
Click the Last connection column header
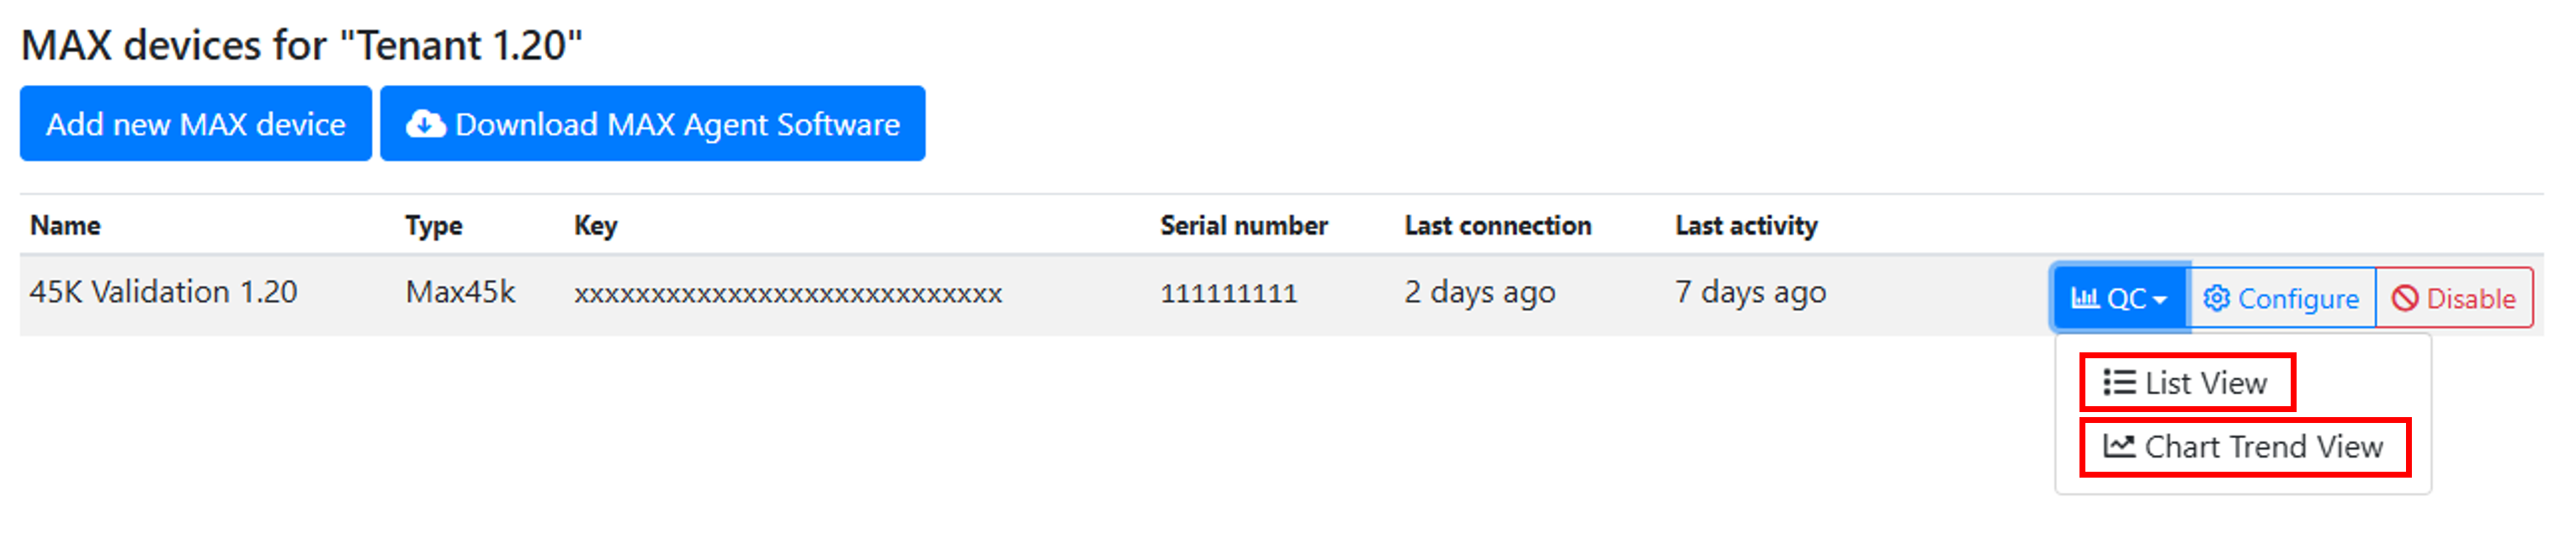point(1497,226)
